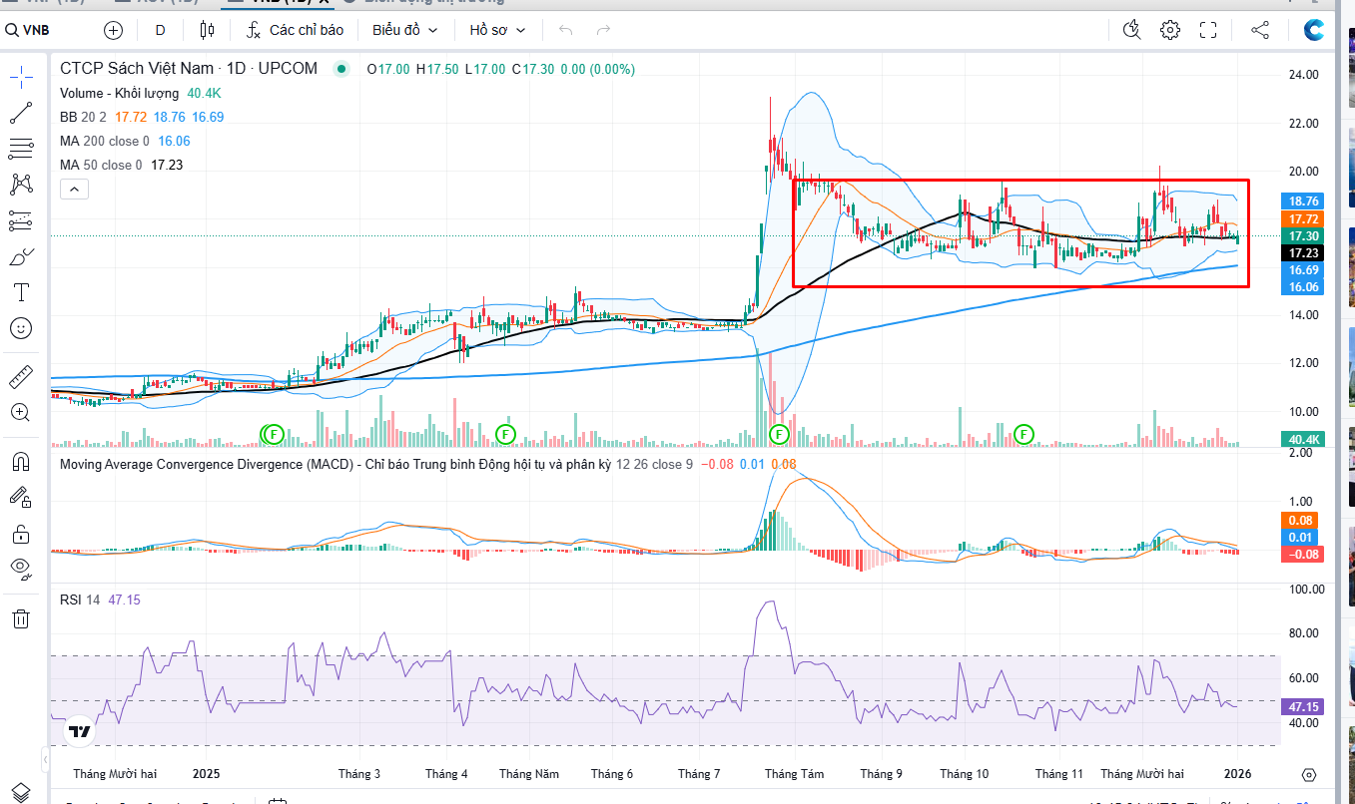Screen dimensions: 1355x804
Task: Select the RSI 14 indicator legend
Action: click(x=80, y=600)
